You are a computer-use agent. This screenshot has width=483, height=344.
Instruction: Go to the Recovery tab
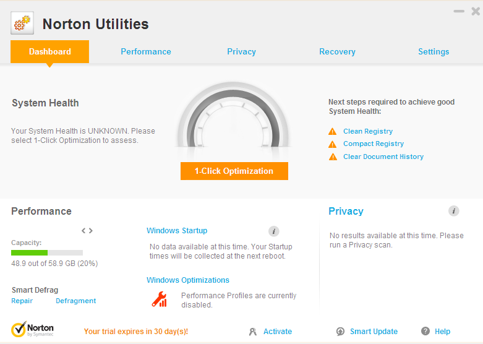[337, 52]
